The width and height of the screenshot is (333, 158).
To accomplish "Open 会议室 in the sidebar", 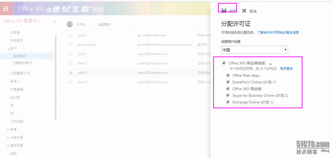I will coord(15,98).
